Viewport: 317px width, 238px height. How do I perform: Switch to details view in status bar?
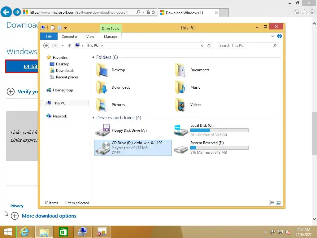pos(271,203)
